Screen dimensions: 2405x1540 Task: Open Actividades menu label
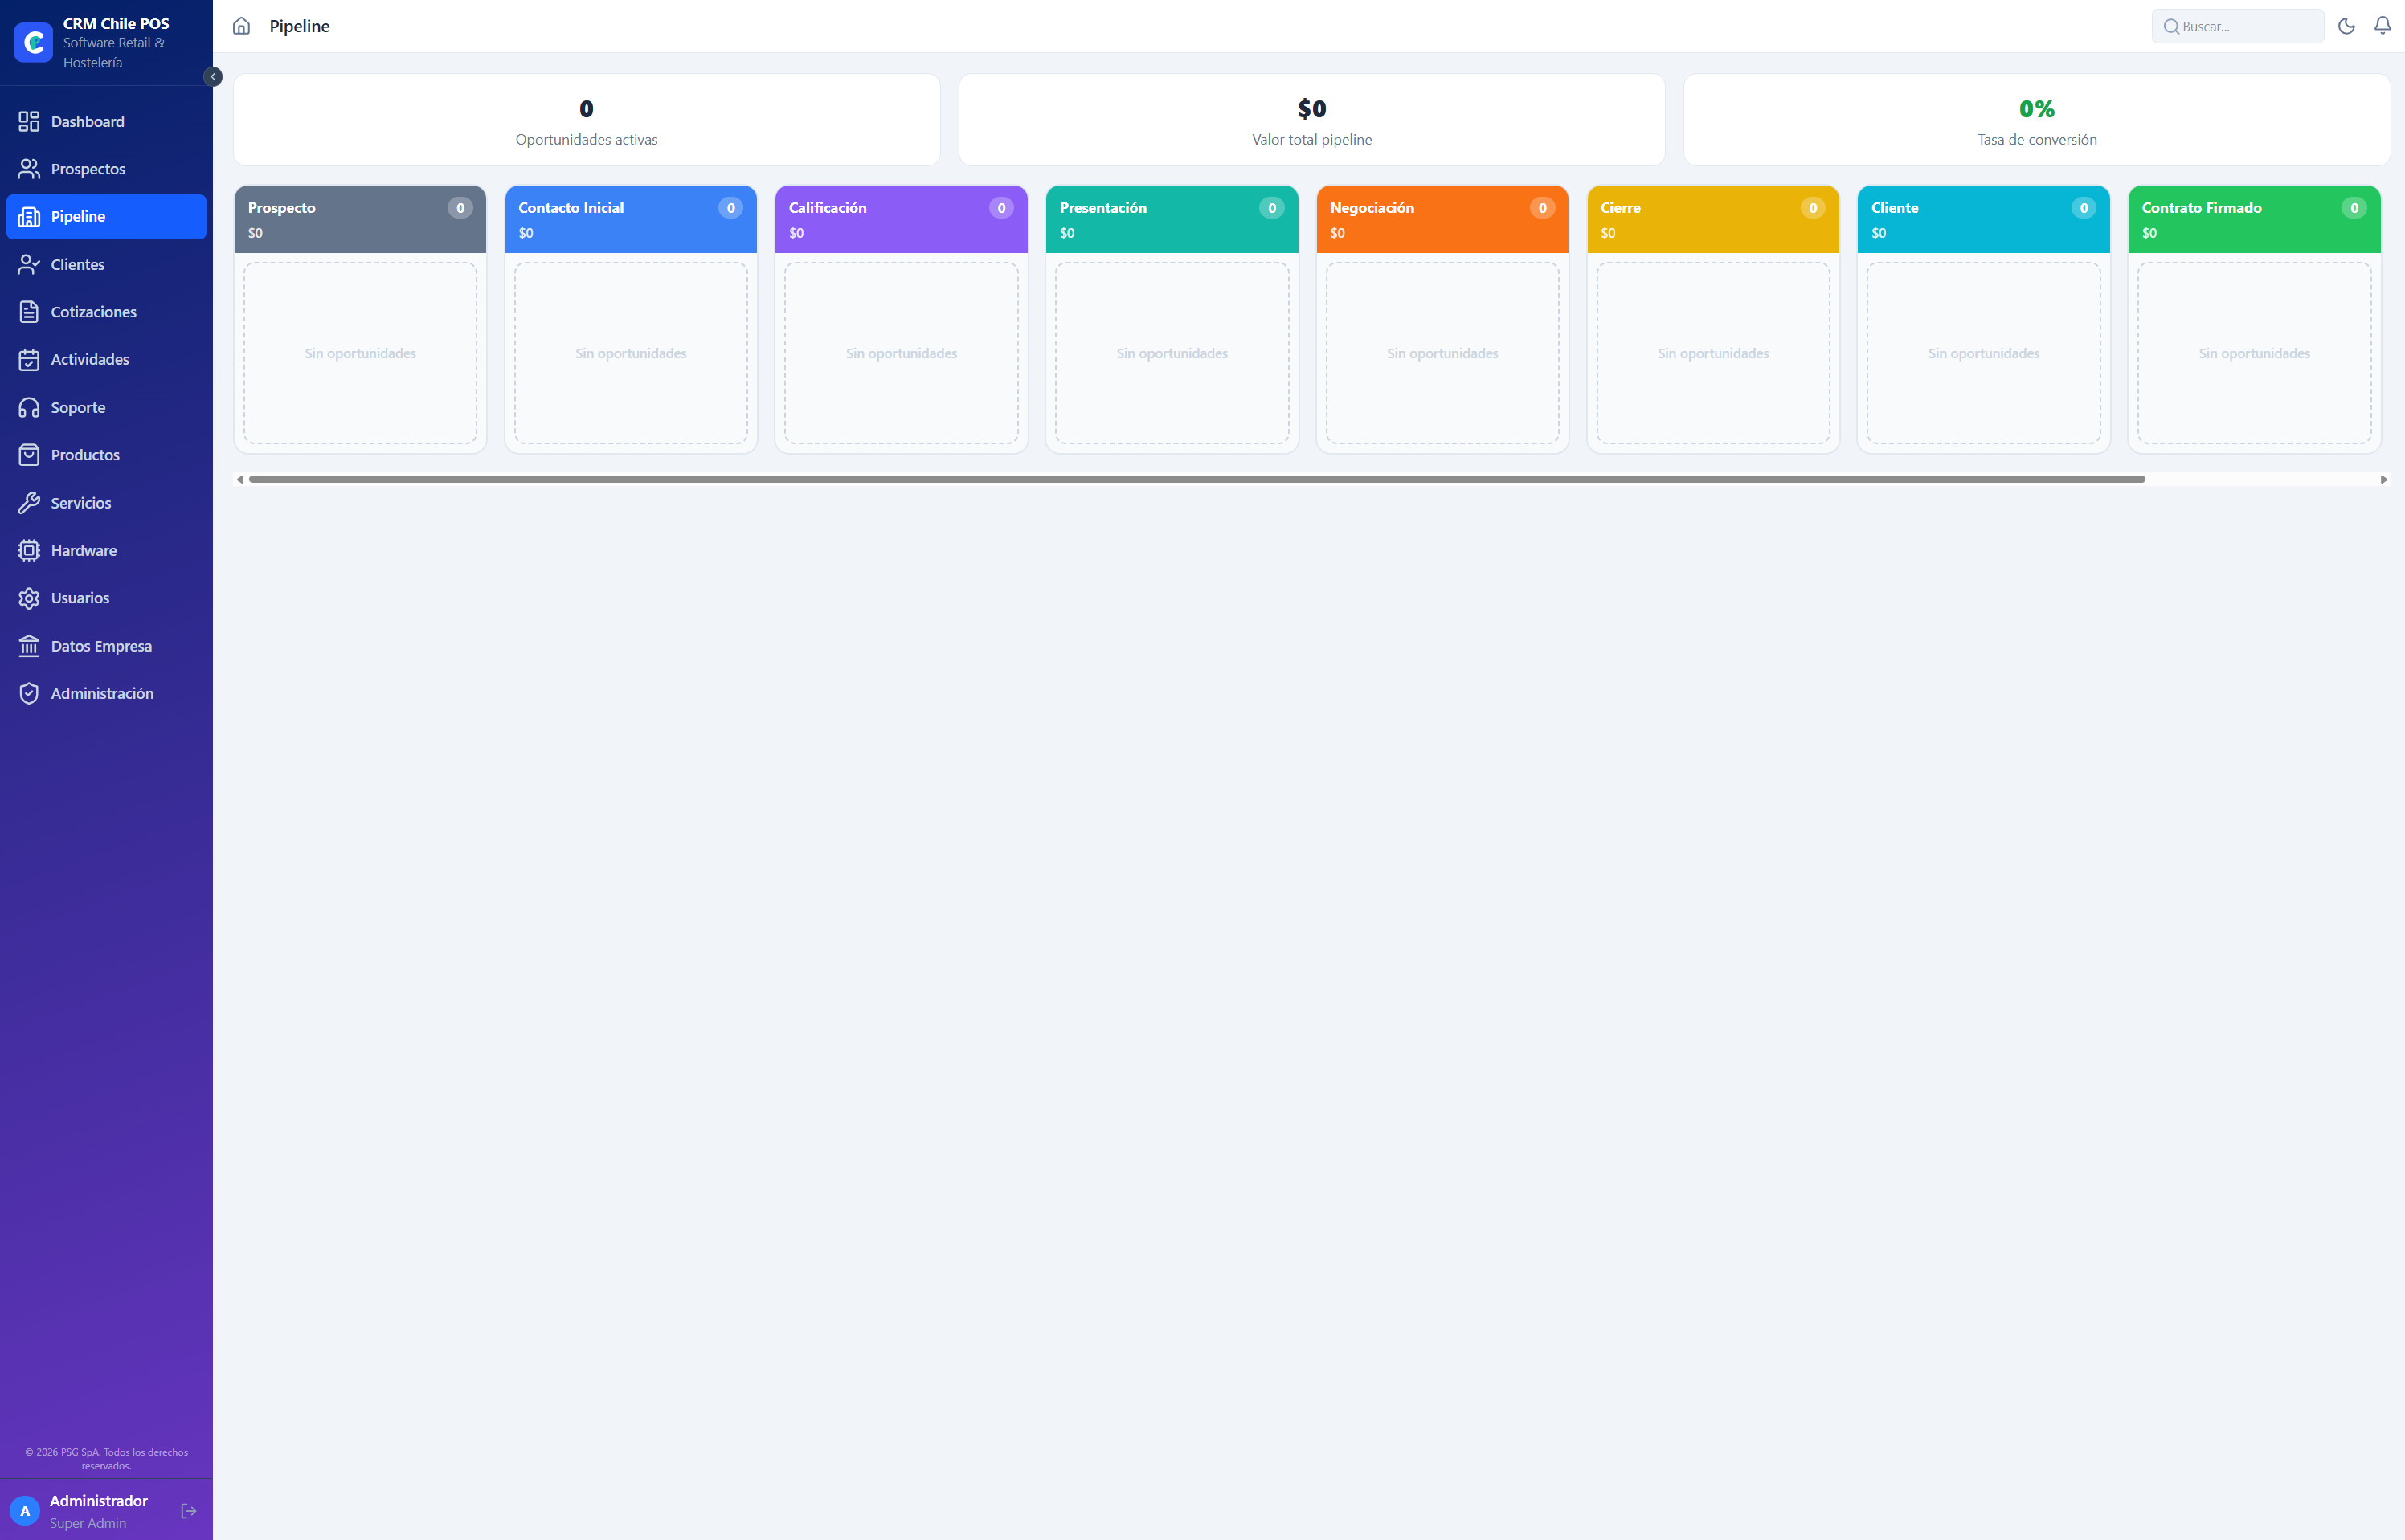point(90,359)
